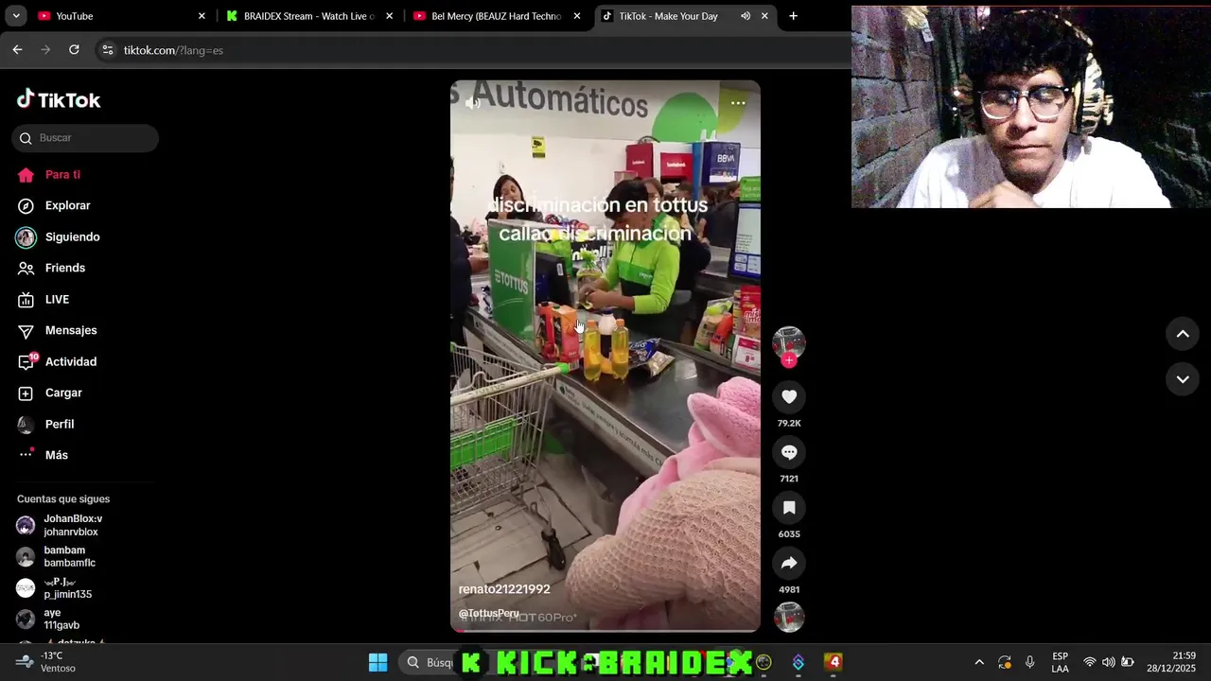Go to next video with down chevron

pyautogui.click(x=1183, y=379)
